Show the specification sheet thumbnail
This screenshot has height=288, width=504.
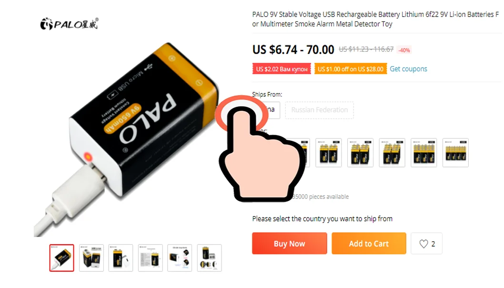(x=151, y=258)
